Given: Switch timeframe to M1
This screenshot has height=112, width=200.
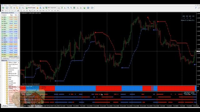Looking at the screenshot, I should tap(34, 11).
